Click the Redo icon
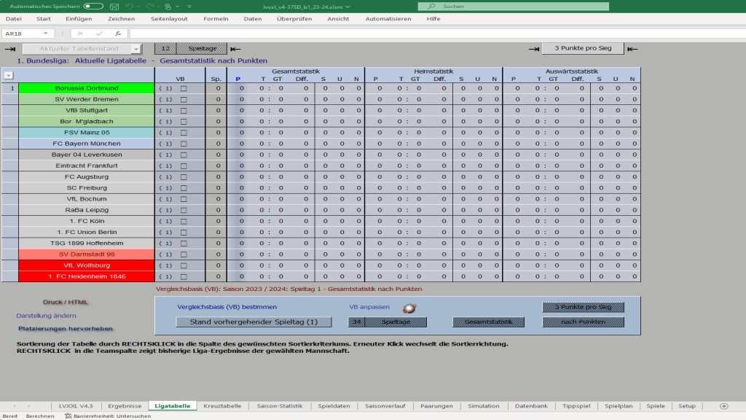Viewport: 746px width, 420px height. pyautogui.click(x=149, y=7)
